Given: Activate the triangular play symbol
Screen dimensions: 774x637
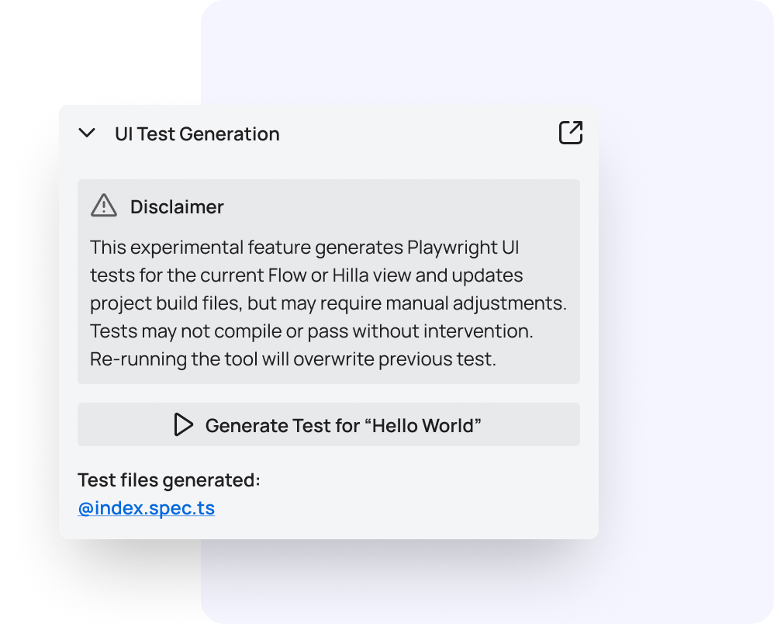Looking at the screenshot, I should 184,424.
